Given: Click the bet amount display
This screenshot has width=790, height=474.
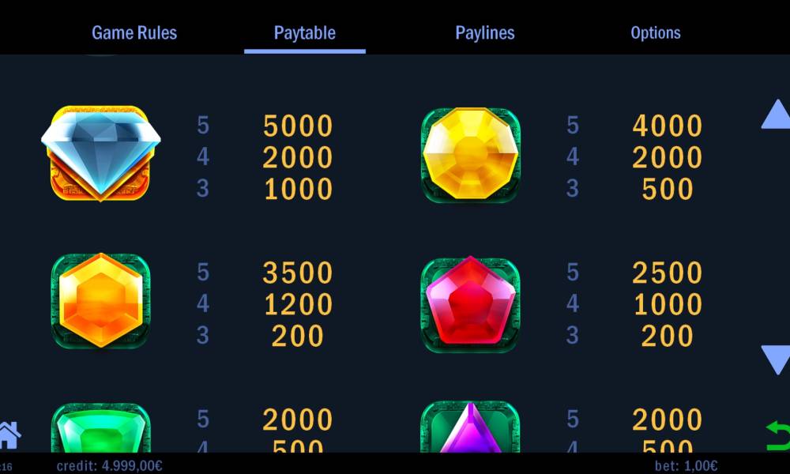Looking at the screenshot, I should click(686, 465).
